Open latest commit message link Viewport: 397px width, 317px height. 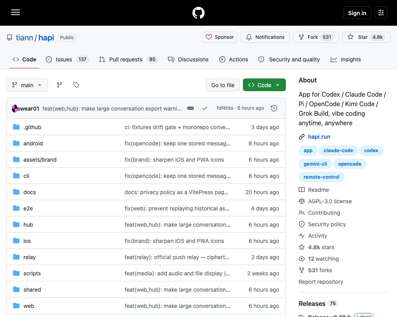[112, 109]
